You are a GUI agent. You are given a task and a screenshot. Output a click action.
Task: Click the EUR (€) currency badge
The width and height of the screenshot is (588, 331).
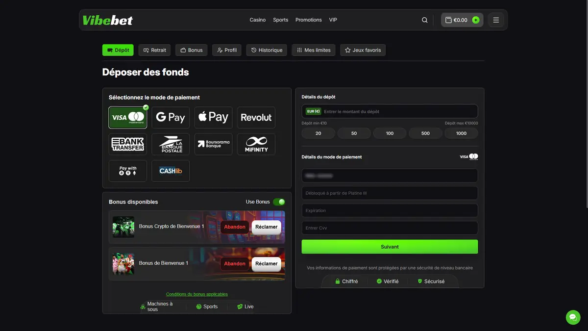[x=313, y=111]
